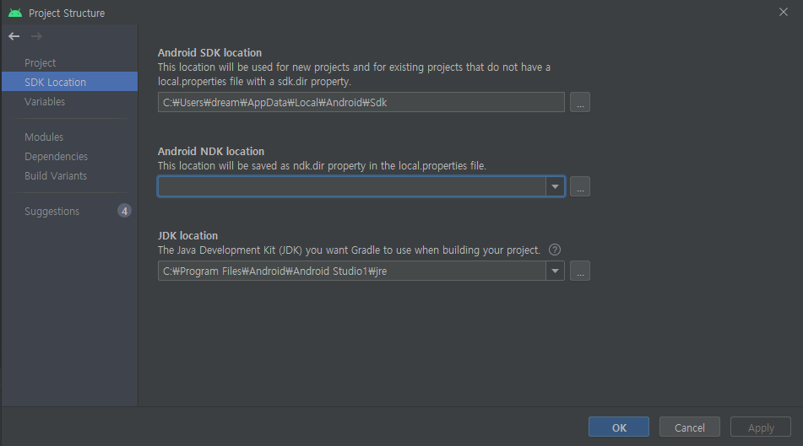
Task: Focus the JDK location path field
Action: tap(352, 271)
